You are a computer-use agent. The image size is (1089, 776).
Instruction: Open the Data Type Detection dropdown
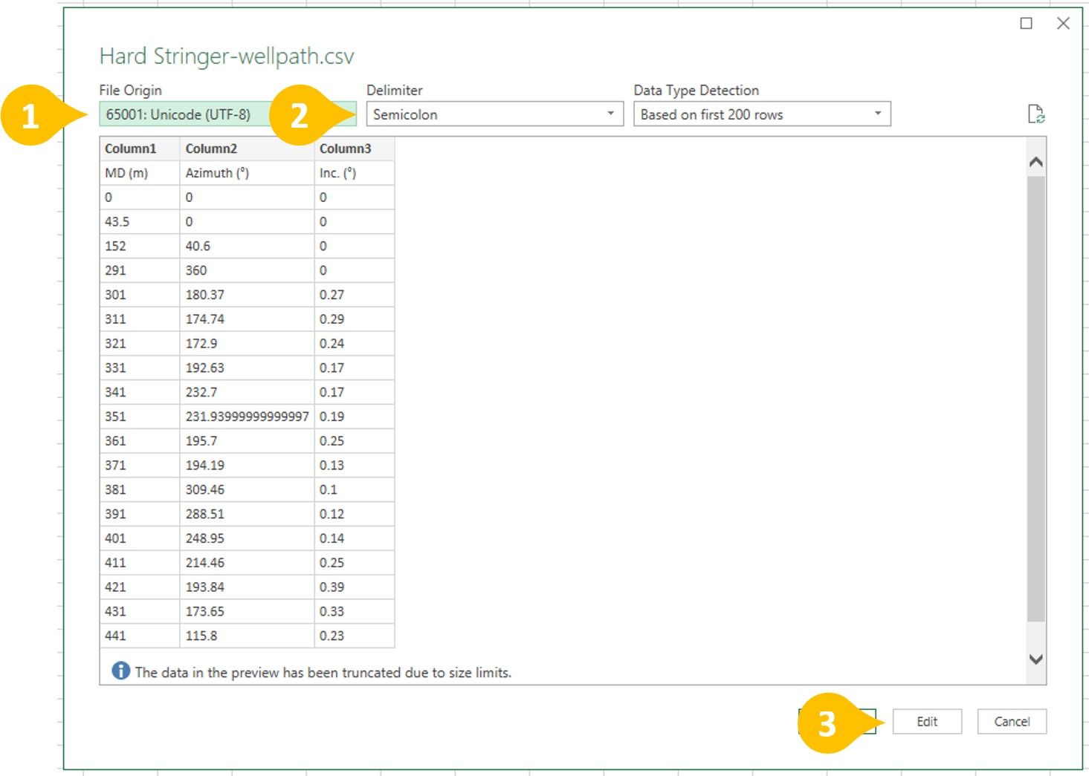coord(761,114)
